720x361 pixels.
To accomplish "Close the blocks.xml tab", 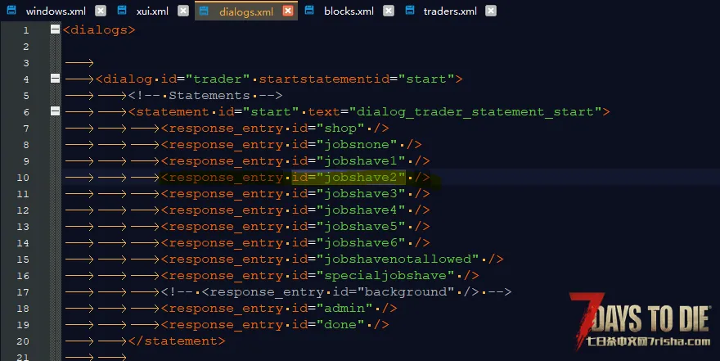I will pyautogui.click(x=388, y=11).
